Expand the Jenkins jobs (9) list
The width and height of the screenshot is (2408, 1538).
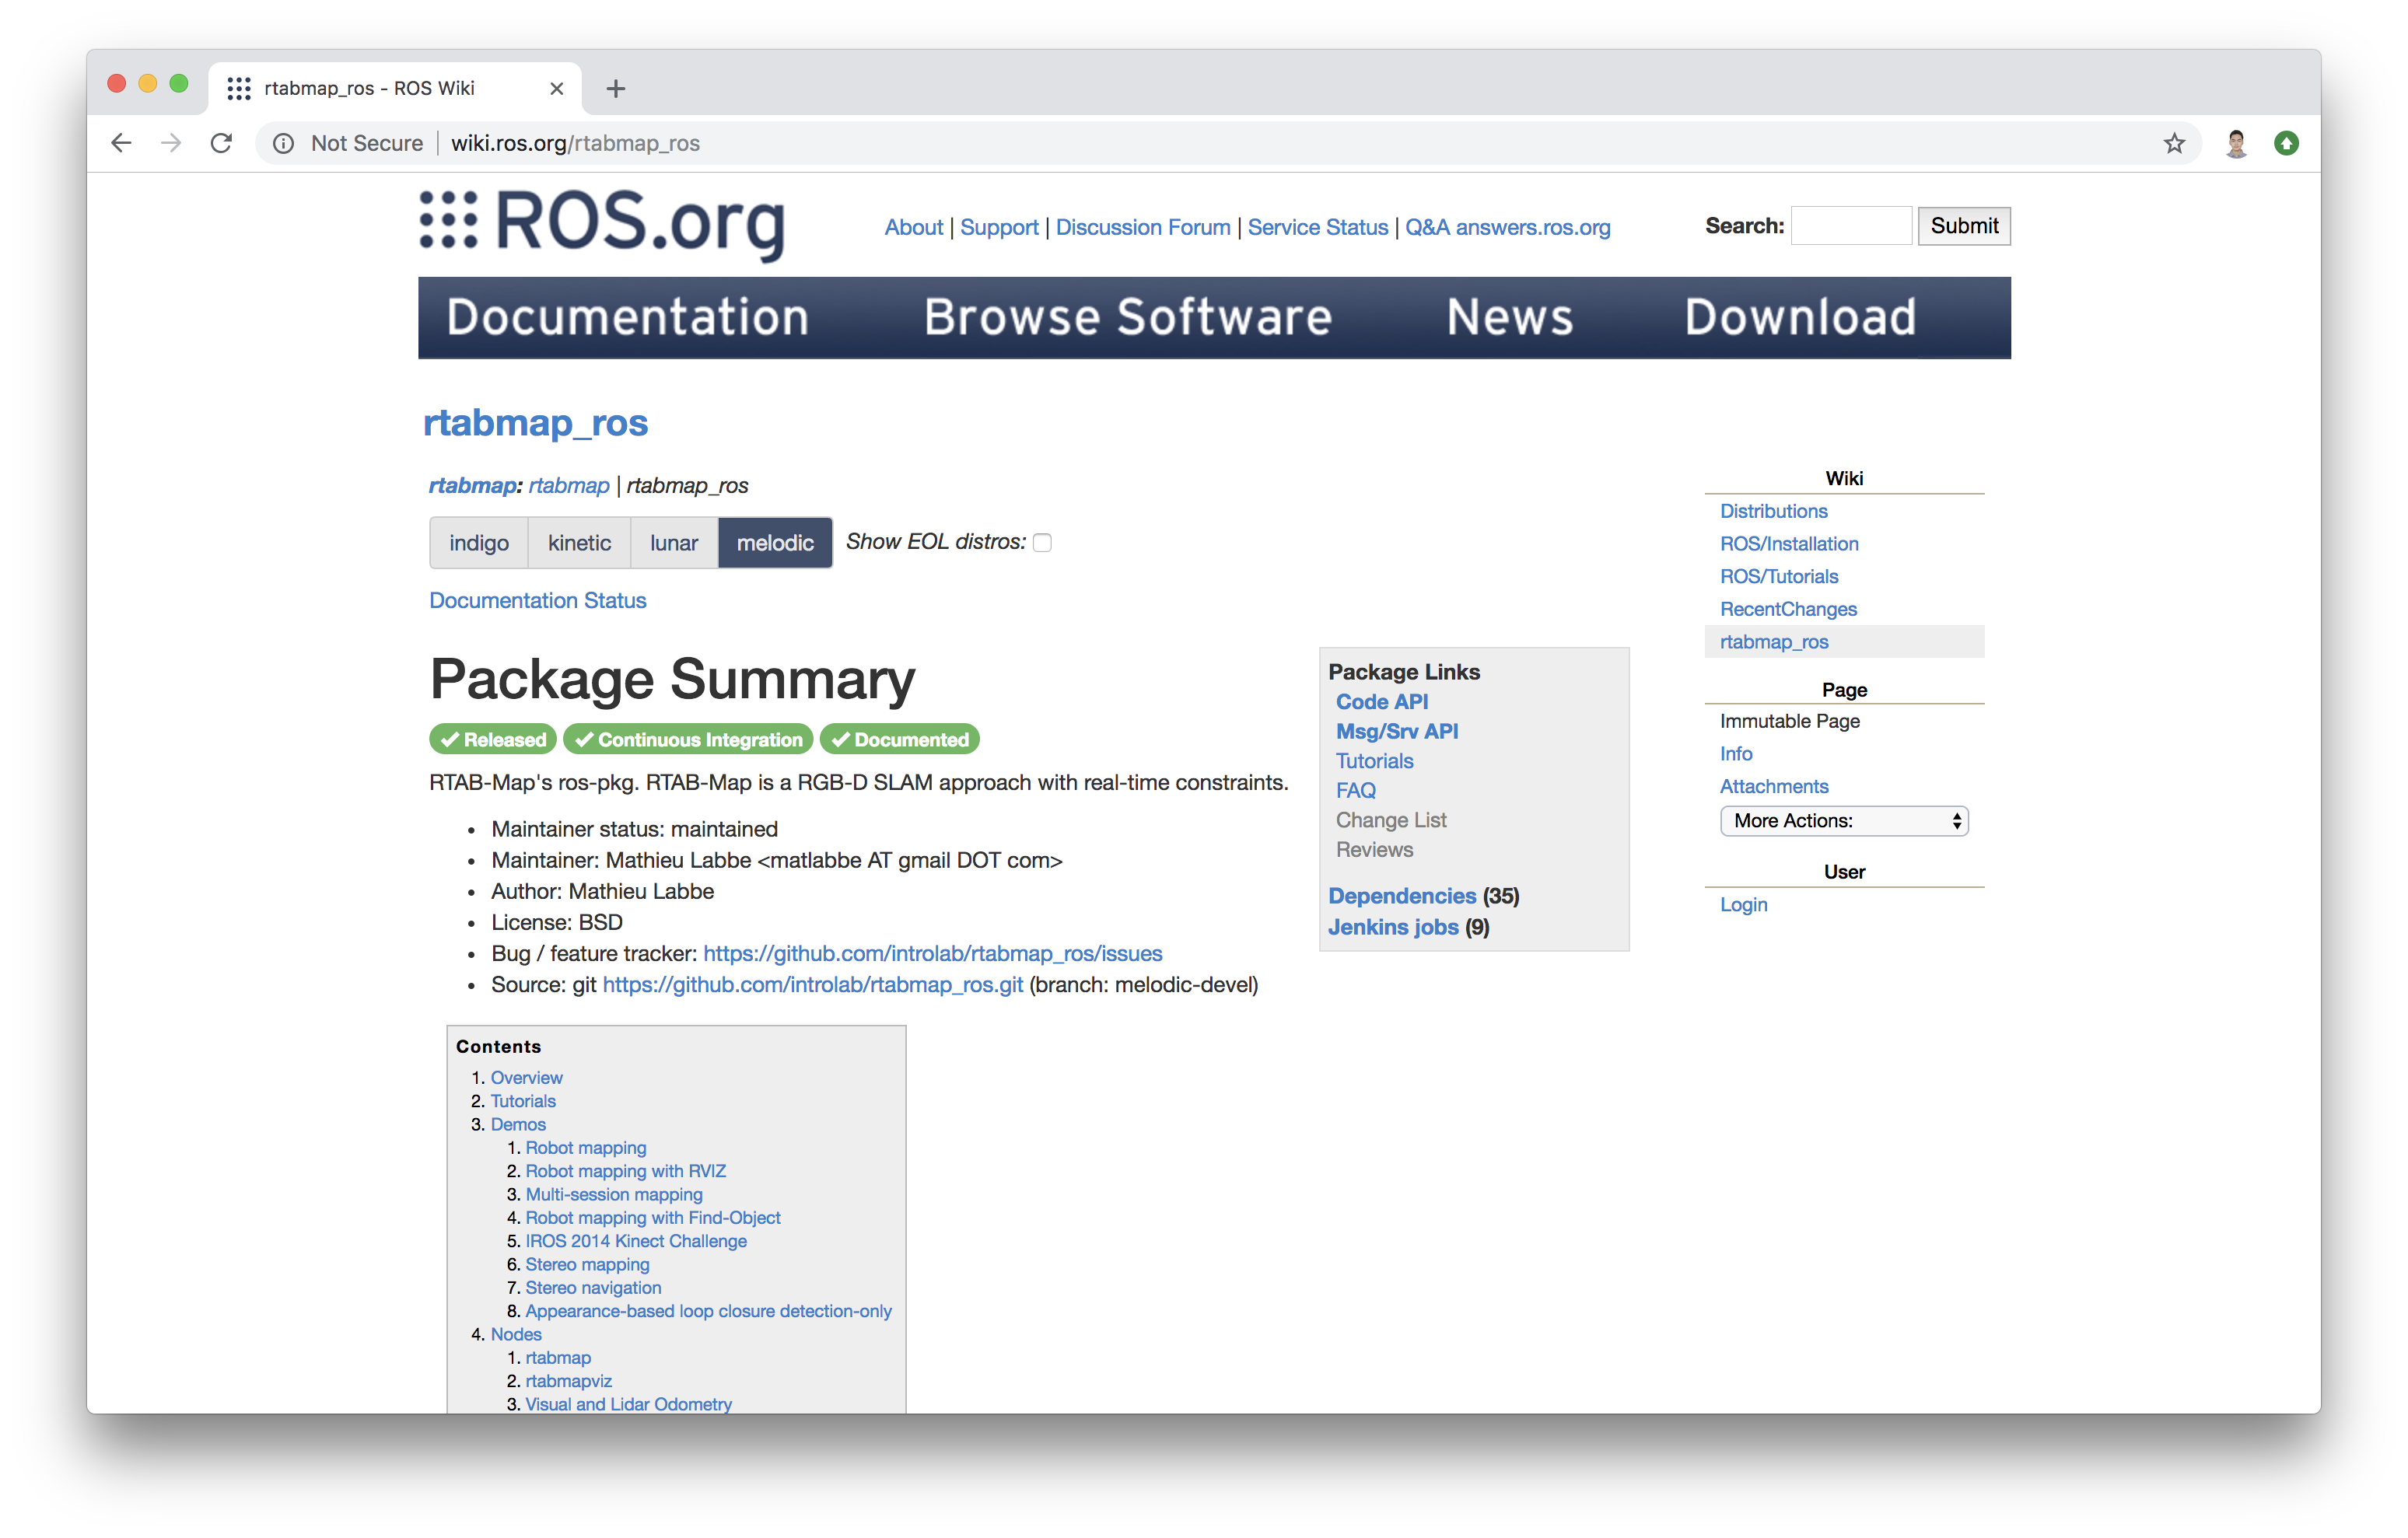click(x=1393, y=927)
